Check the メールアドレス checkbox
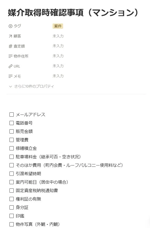 (x=12, y=115)
